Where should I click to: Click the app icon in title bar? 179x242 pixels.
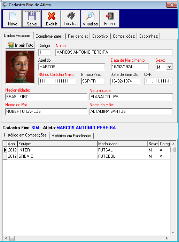click(5, 5)
